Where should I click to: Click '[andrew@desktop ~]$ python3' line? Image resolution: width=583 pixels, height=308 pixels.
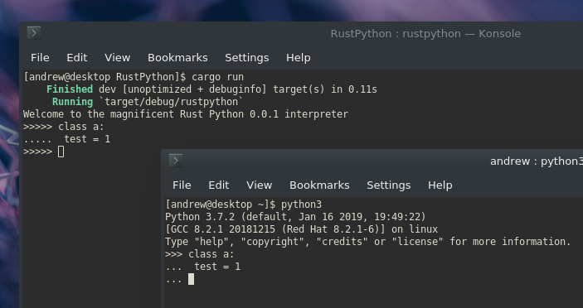(243, 205)
